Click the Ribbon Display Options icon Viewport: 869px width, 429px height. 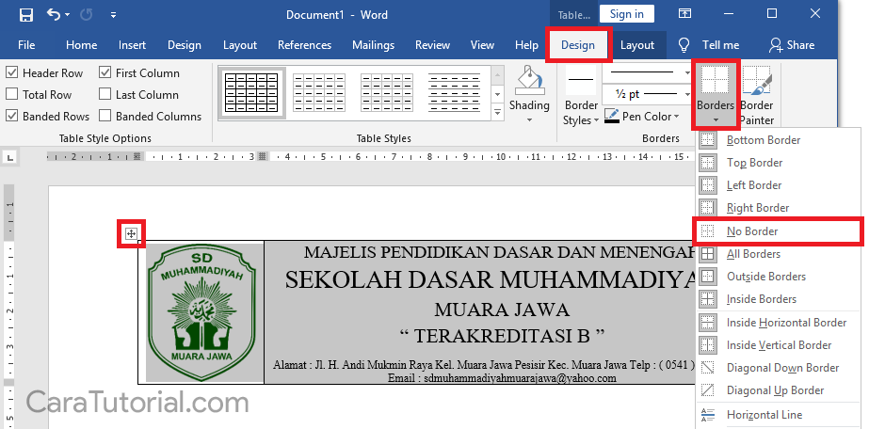tap(684, 14)
